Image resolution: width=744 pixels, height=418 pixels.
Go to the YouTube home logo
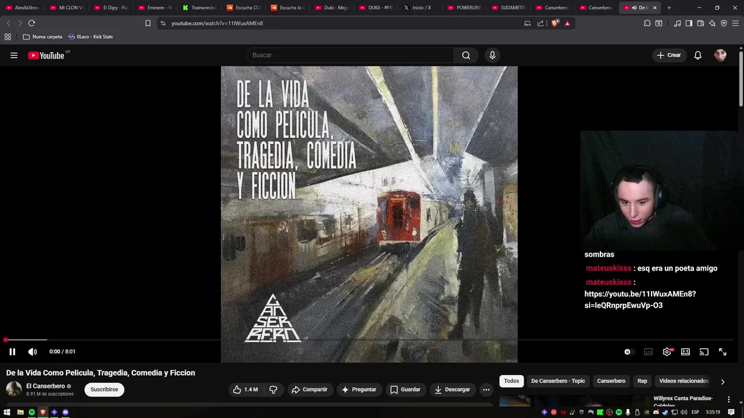(46, 56)
